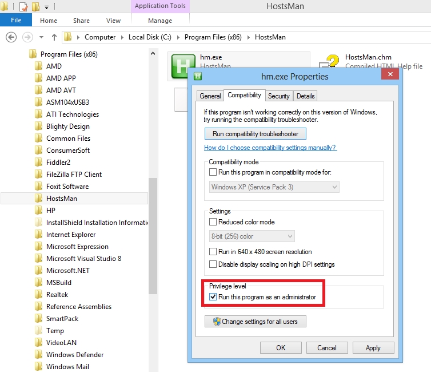Check Reduced color mode
Viewport: 431px width, 372px height.
click(x=213, y=222)
